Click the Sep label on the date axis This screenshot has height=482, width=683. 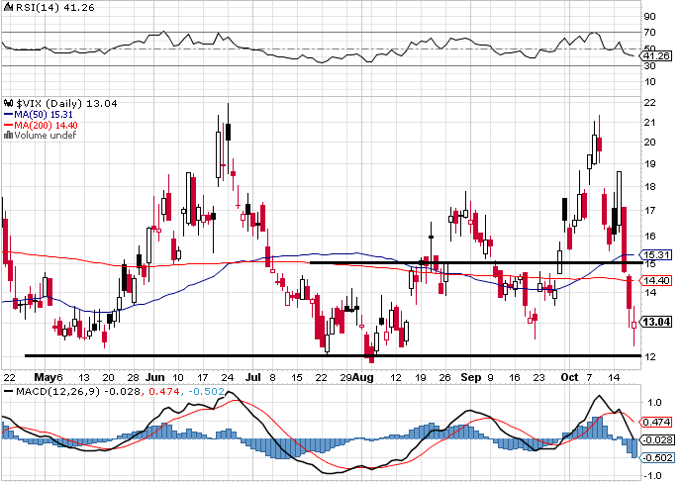click(x=471, y=377)
